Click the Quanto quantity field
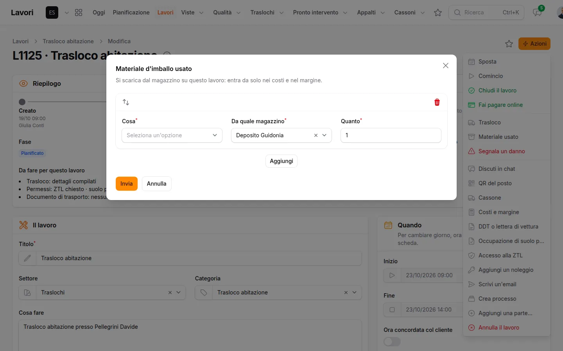The image size is (563, 351). click(x=391, y=135)
